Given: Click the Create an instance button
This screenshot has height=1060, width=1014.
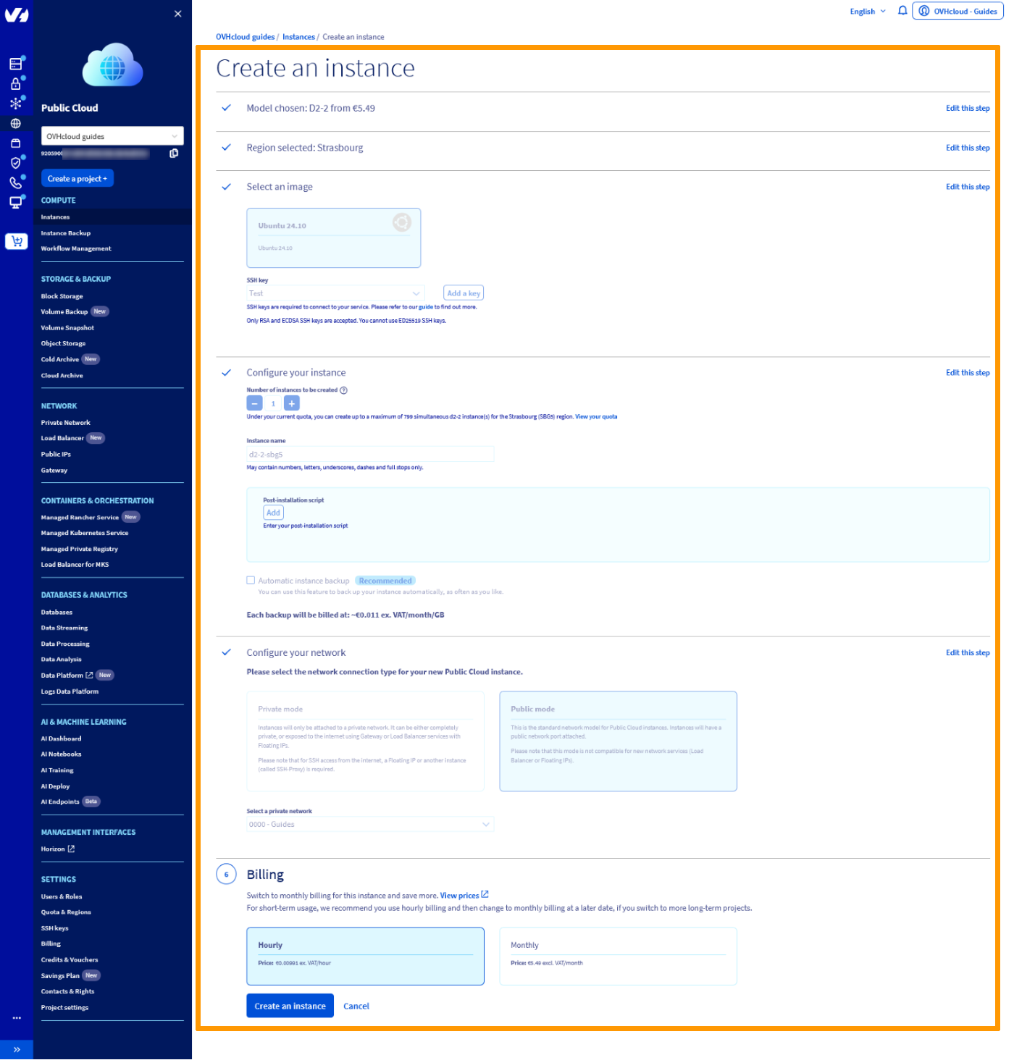Looking at the screenshot, I should (x=290, y=1006).
